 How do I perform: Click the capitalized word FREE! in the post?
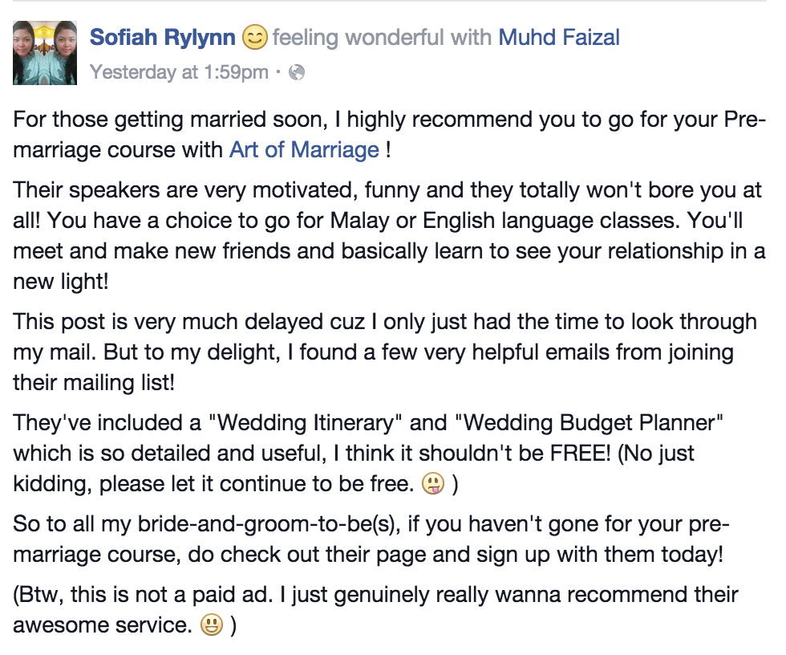[x=581, y=454]
